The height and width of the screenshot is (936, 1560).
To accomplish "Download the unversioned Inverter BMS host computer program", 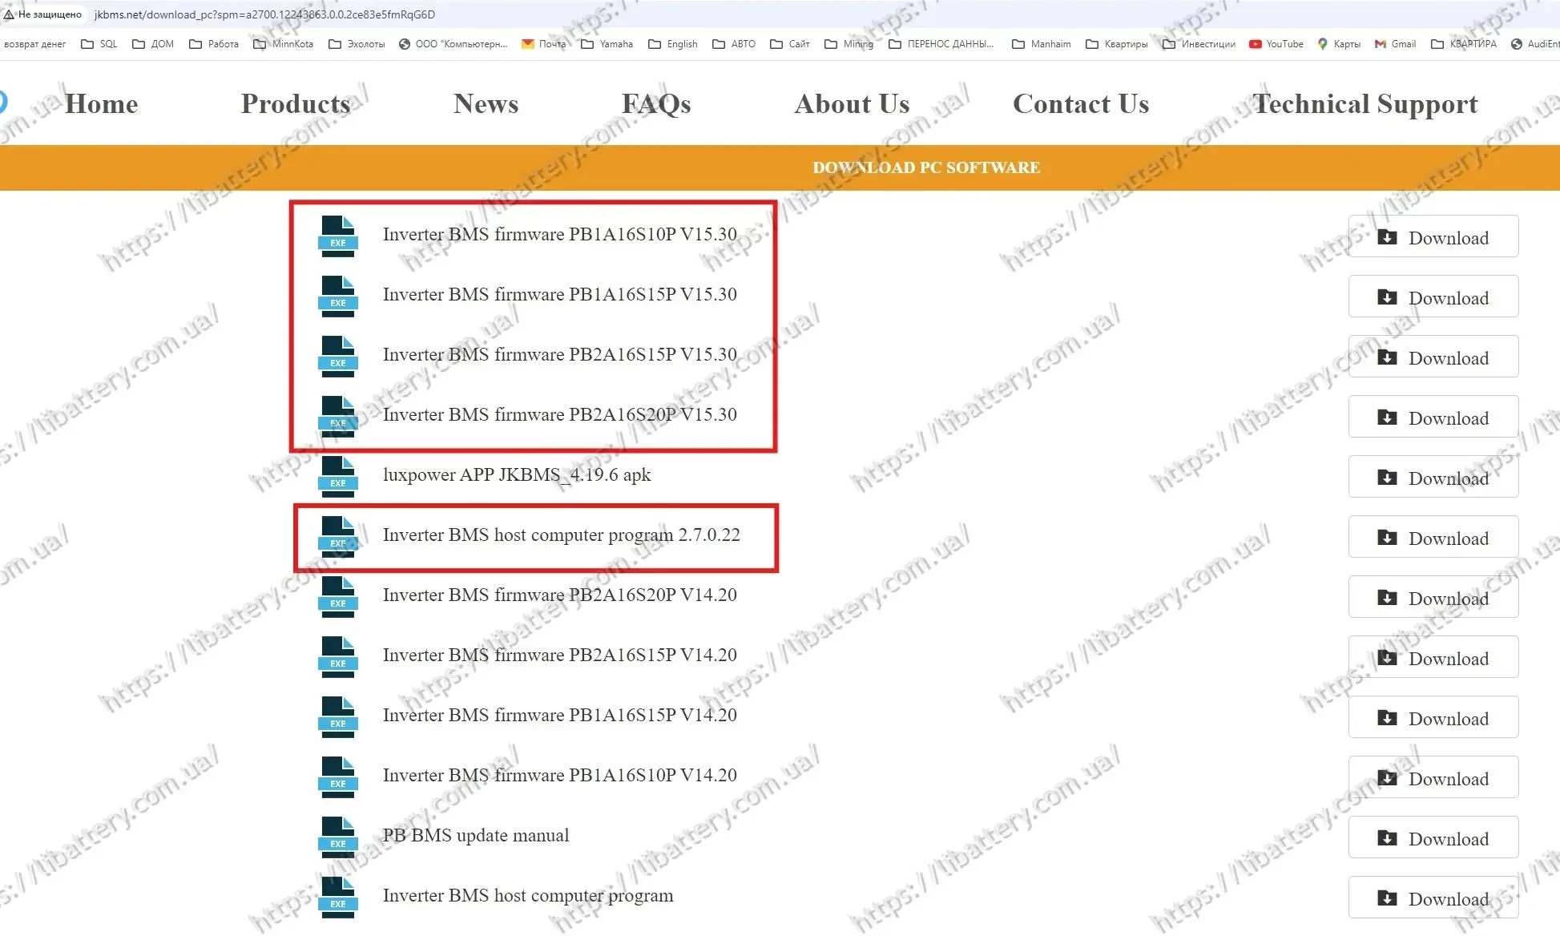I will click(1433, 898).
